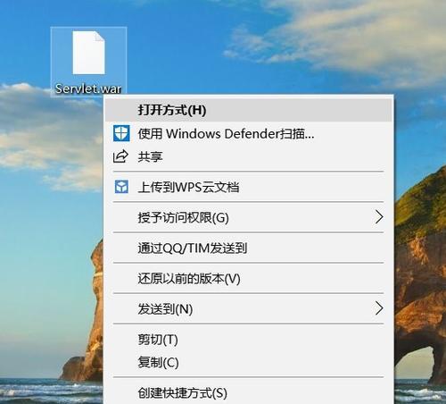This screenshot has height=404, width=446.
Task: Expand the chevron next to 发送到(N)
Action: (x=379, y=308)
